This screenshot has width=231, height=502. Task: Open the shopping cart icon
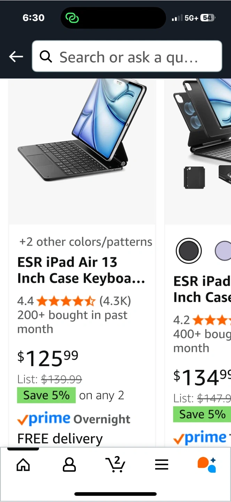coord(115,464)
